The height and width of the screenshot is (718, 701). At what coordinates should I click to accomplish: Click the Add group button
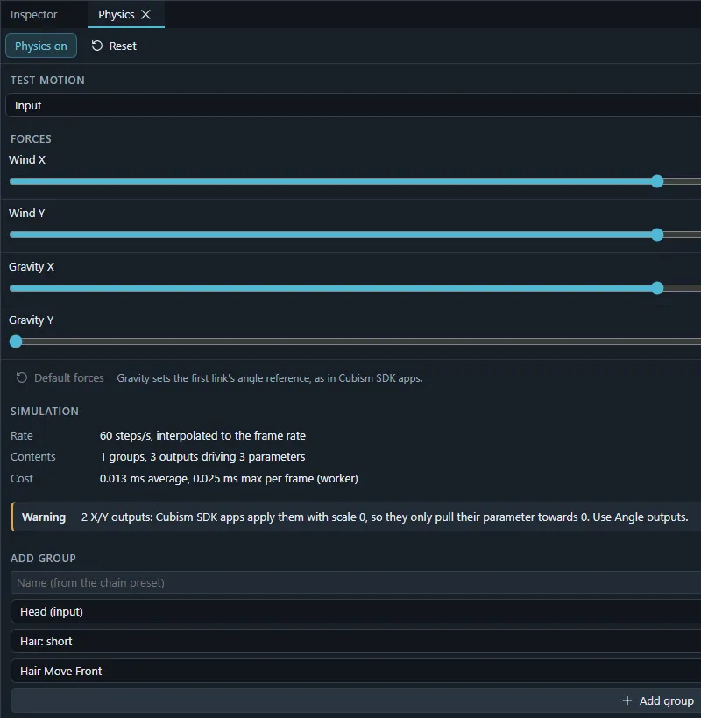356,700
